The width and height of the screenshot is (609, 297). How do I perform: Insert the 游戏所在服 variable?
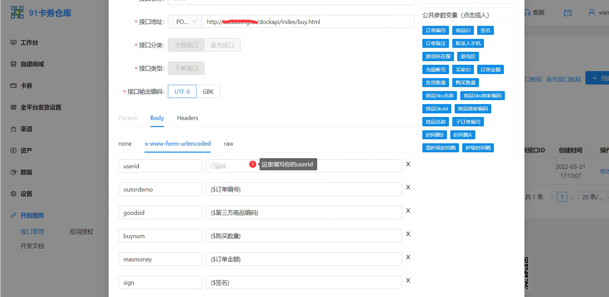click(438, 57)
